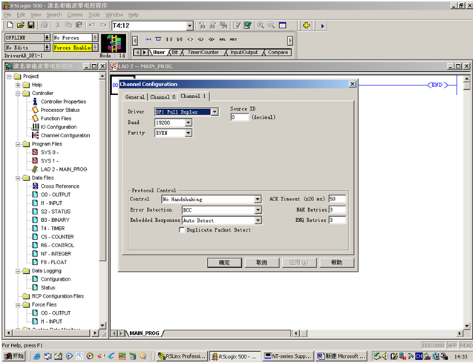Click the yellow plus icon
The width and height of the screenshot is (473, 363).
(x=306, y=26)
